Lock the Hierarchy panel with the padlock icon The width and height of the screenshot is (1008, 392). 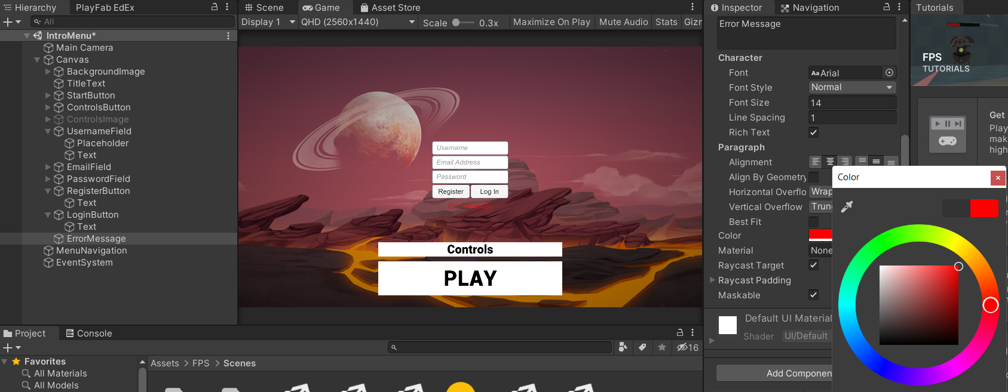coord(215,7)
